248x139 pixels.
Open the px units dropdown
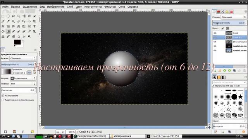pyautogui.click(x=60, y=132)
